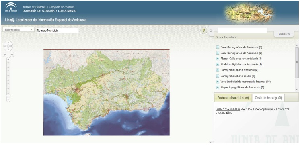Expand Cartografía urbana vectorial plus icon
Screen dimensions: 300x145
tap(218, 70)
